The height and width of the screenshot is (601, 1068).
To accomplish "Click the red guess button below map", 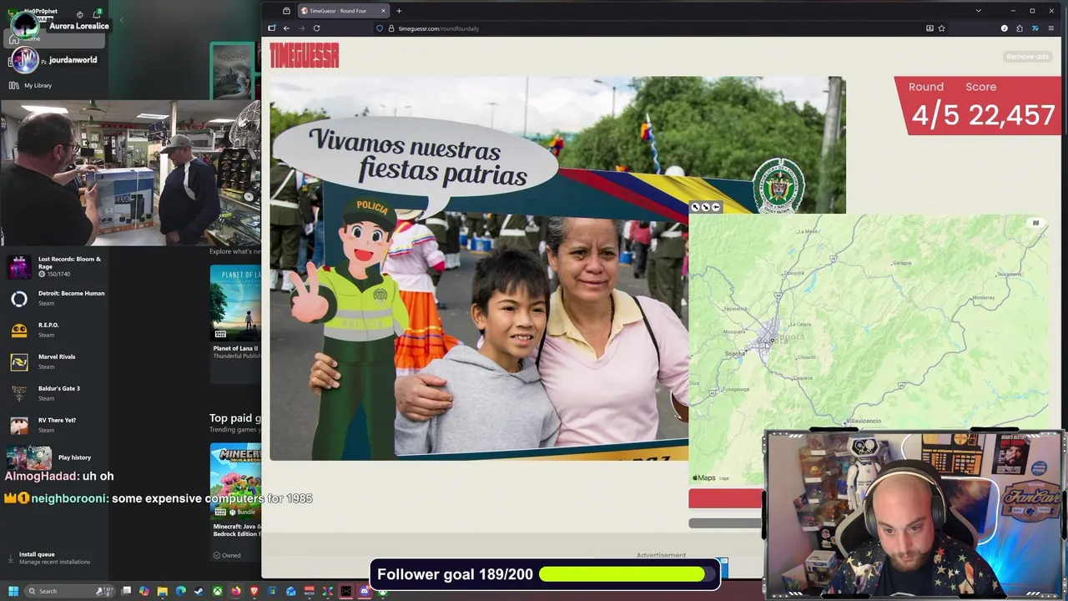I will [725, 498].
